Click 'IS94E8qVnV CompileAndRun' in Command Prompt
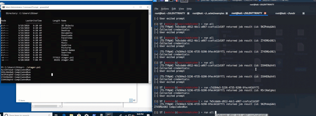 [x=16, y=80]
